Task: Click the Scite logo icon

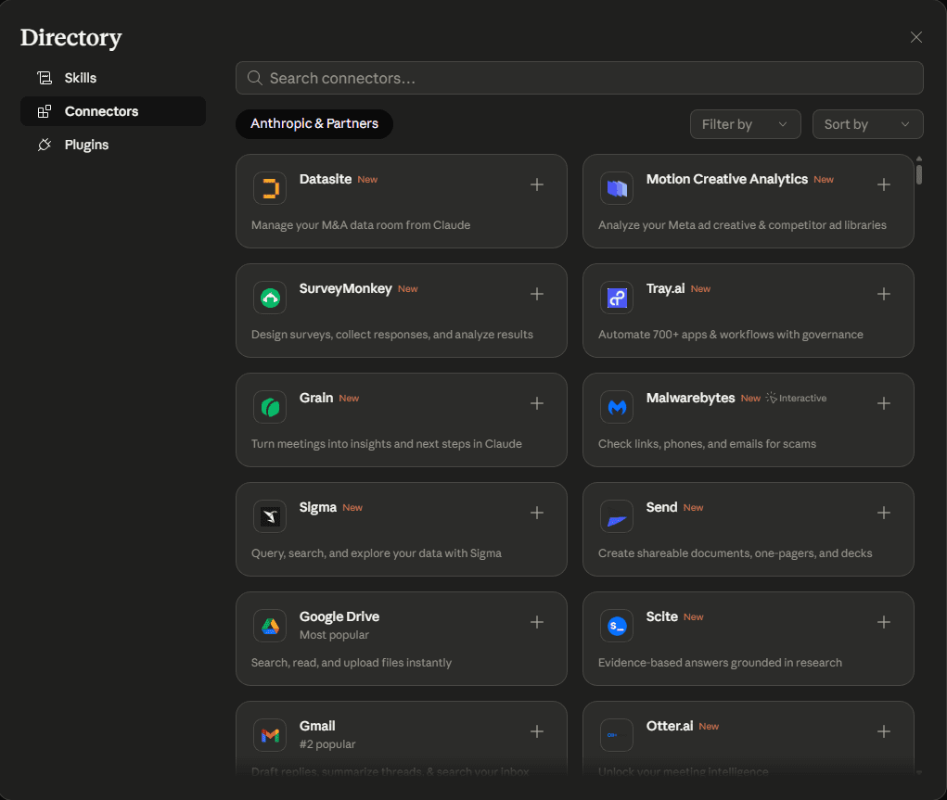Action: point(617,626)
